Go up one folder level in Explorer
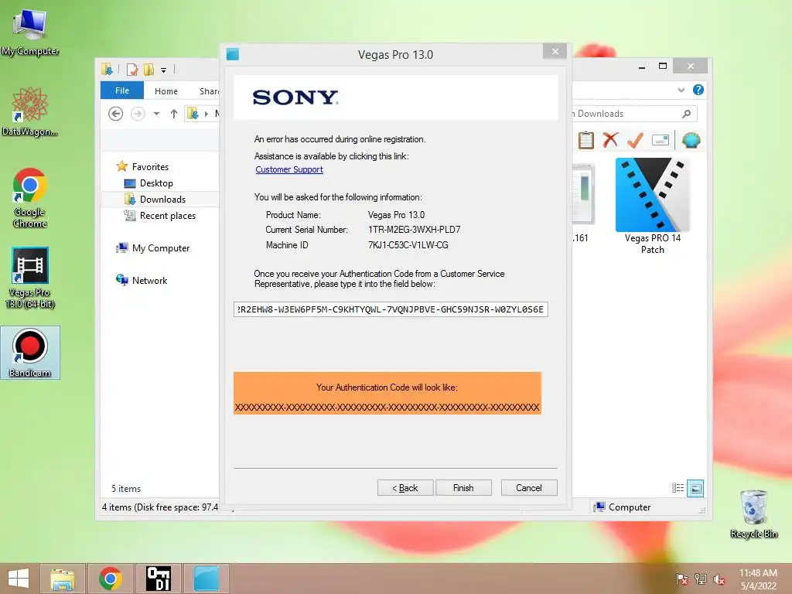 click(x=174, y=114)
